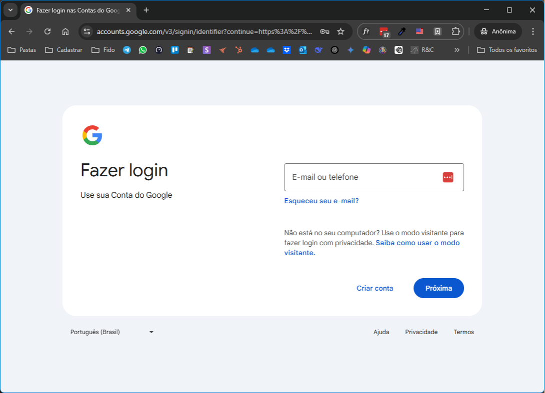Open the Telegram bookmark
Viewport: 545px width, 393px height.
pyautogui.click(x=127, y=50)
